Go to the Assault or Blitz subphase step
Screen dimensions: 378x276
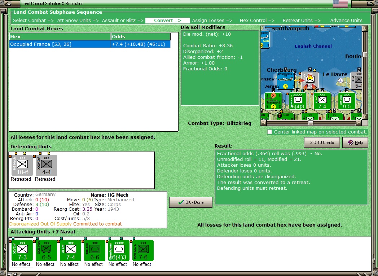coord(123,21)
